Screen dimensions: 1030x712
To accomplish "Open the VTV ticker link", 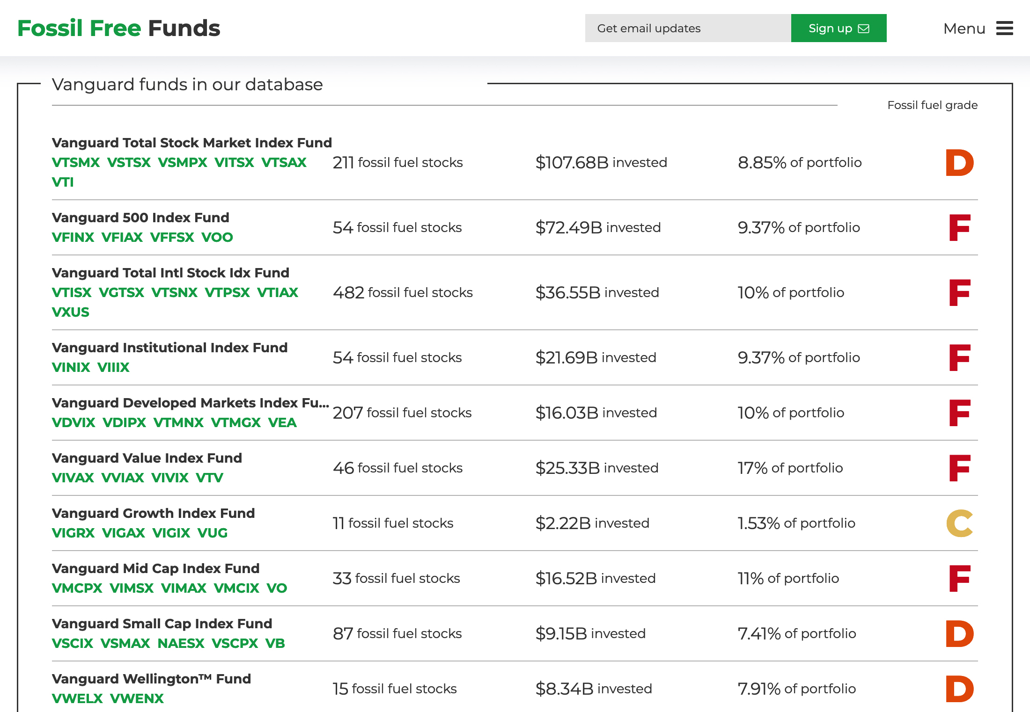I will tap(210, 478).
